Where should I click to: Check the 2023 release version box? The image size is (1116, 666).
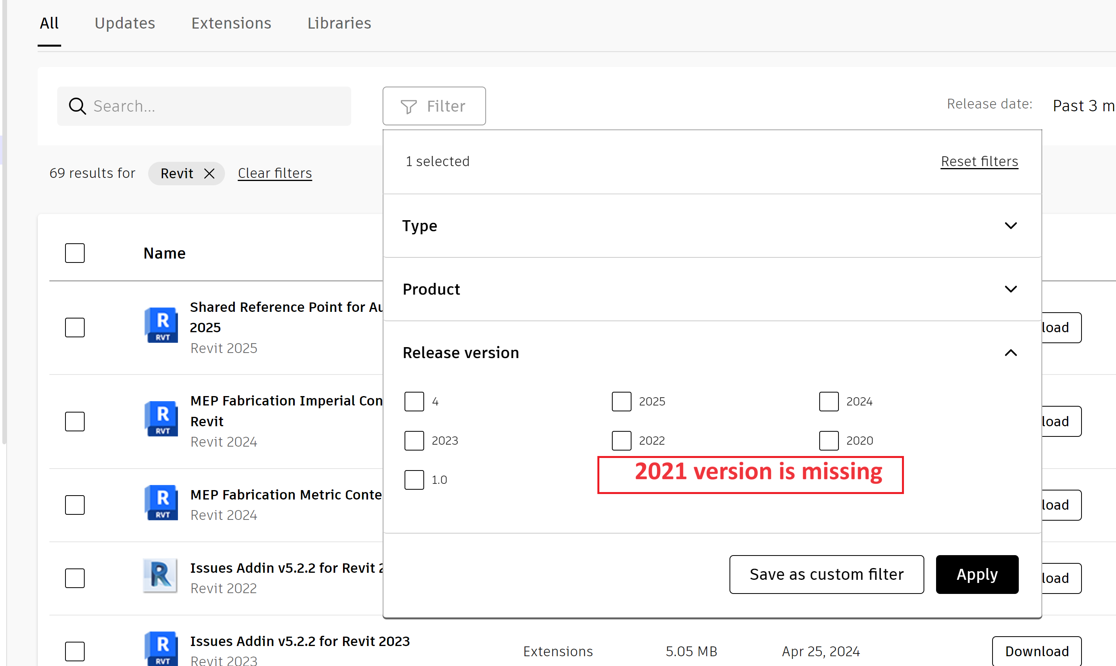414,441
